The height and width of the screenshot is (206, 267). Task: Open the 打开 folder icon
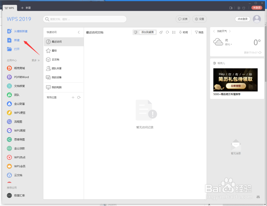pyautogui.click(x=9, y=49)
